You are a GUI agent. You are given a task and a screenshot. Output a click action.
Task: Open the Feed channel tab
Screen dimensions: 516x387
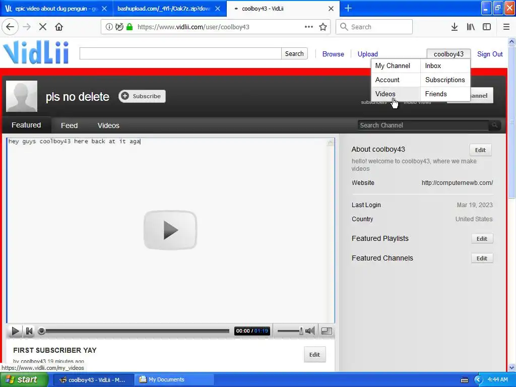click(x=69, y=125)
